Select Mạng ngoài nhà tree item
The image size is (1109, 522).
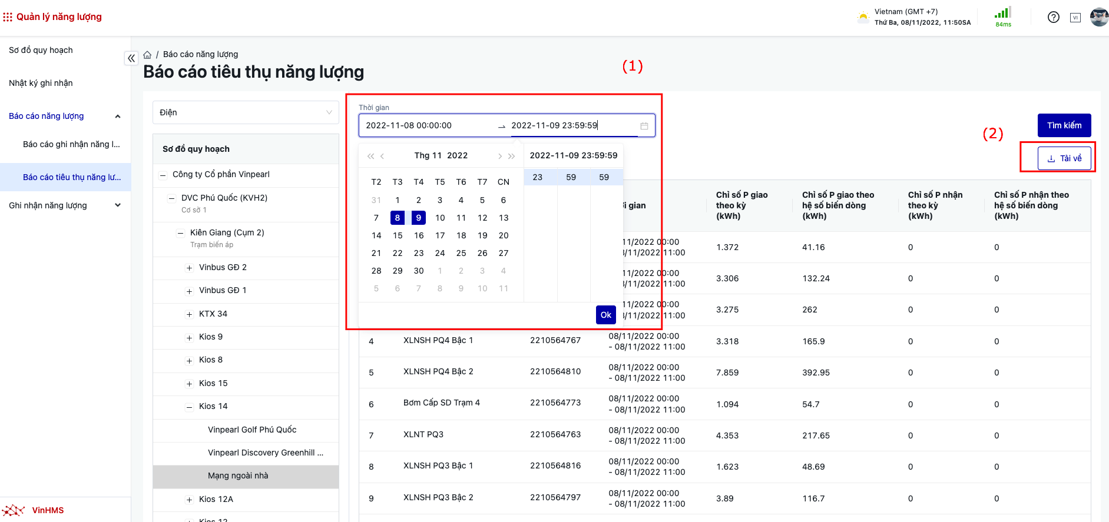[x=238, y=476]
